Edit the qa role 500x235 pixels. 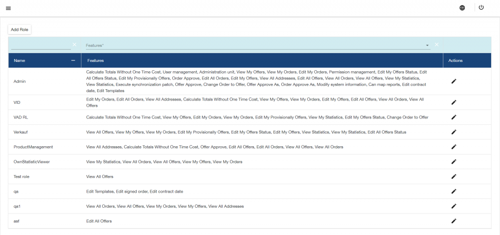coord(454,192)
